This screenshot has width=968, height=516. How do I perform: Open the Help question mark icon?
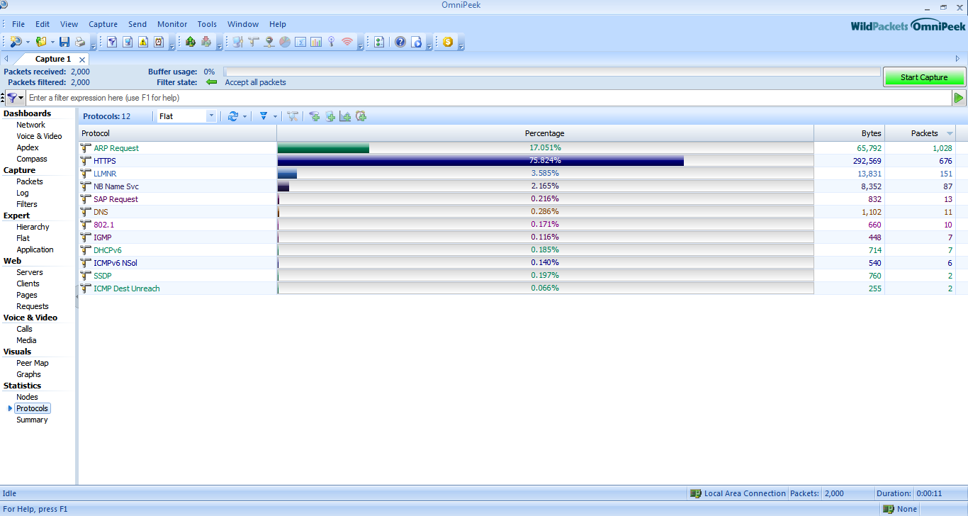point(400,42)
